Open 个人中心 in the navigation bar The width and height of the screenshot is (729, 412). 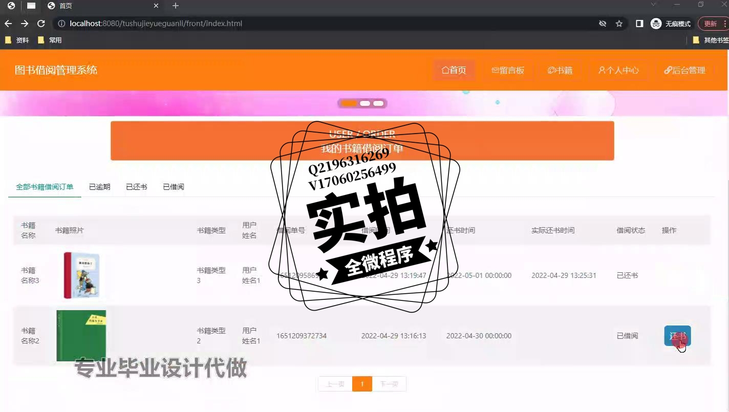click(x=618, y=70)
